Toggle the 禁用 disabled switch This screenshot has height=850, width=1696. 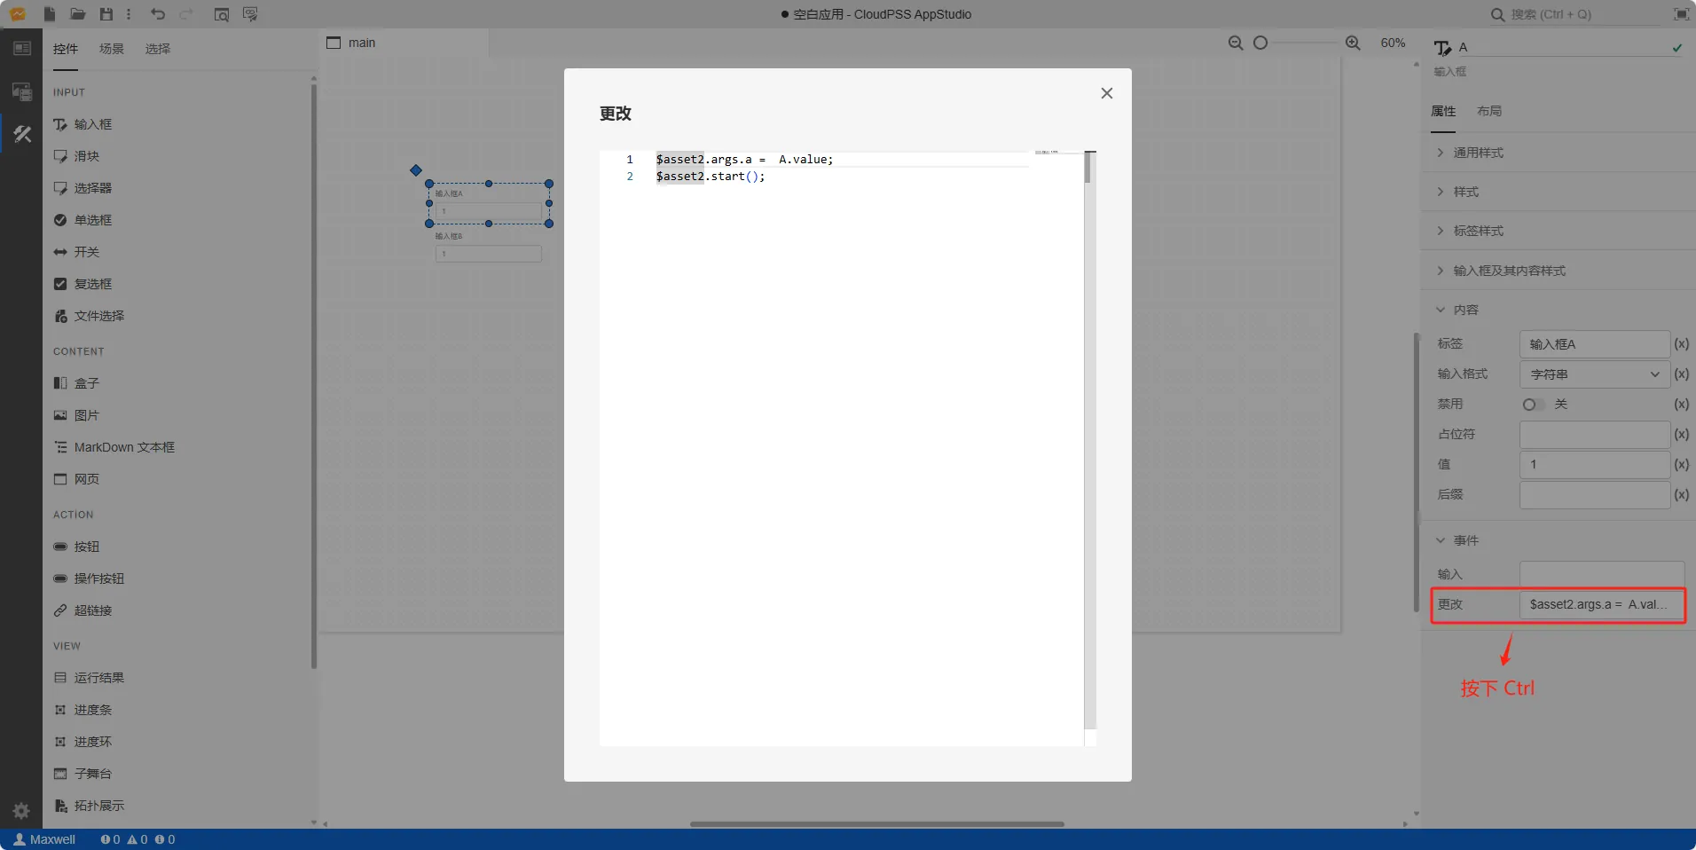point(1533,405)
